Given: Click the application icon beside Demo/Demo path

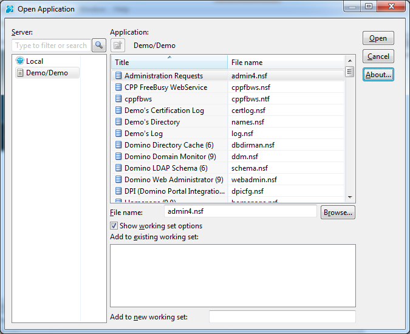Looking at the screenshot, I should click(x=118, y=46).
